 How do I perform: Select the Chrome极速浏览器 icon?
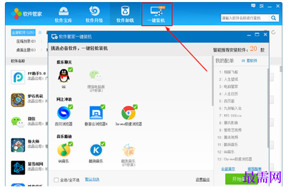point(128,113)
